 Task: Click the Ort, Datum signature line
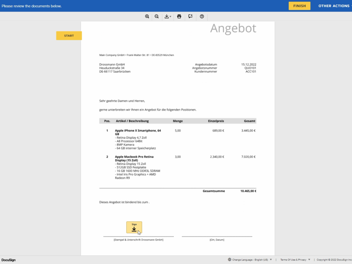click(217, 239)
